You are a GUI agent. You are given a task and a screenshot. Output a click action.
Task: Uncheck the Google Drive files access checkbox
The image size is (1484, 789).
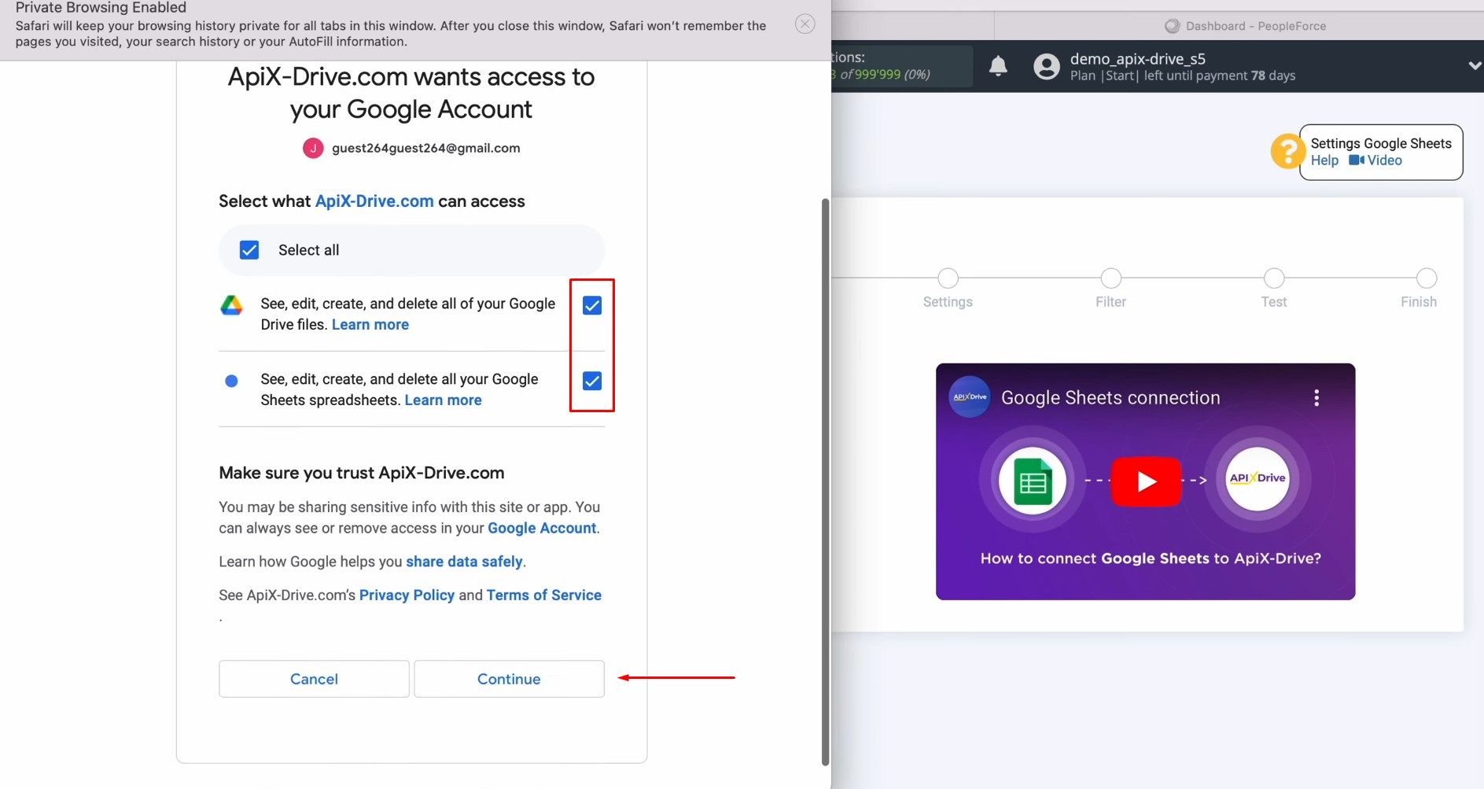click(x=591, y=305)
